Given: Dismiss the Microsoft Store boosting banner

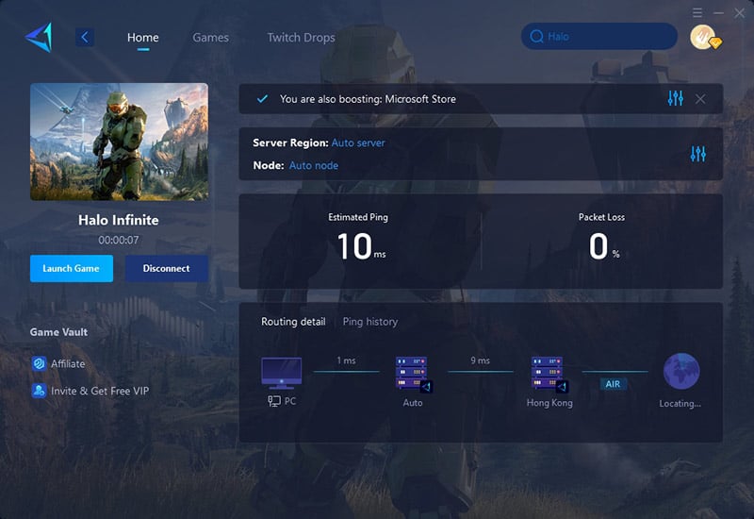Looking at the screenshot, I should click(700, 99).
